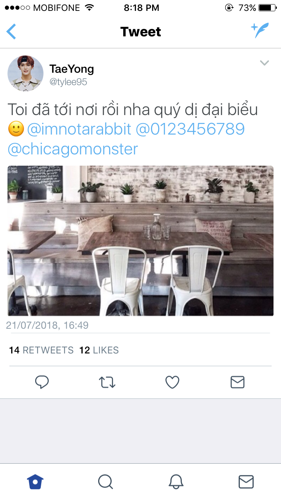Open tweet options dropdown chevron
This screenshot has height=500, width=281.
point(265,63)
